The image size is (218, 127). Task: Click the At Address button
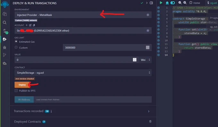[24, 99]
